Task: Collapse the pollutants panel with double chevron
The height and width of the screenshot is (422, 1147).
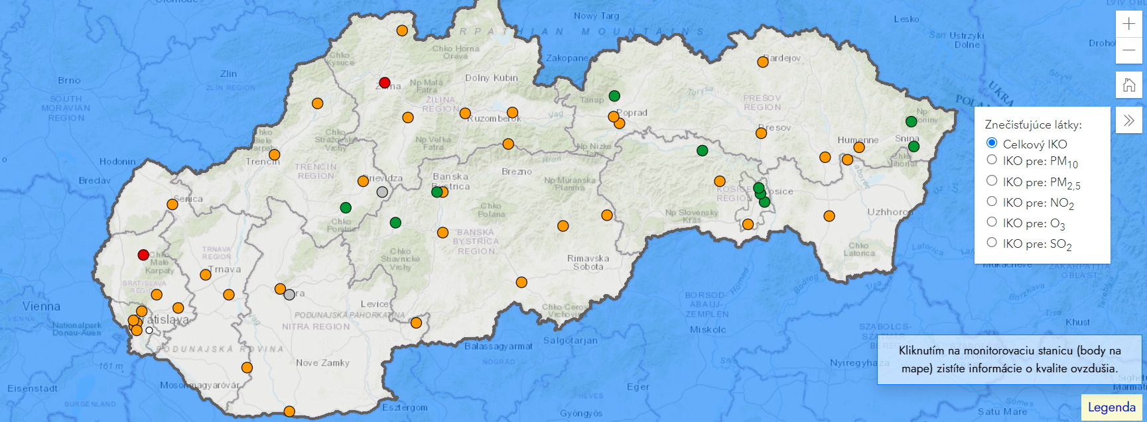Action: pos(1128,121)
